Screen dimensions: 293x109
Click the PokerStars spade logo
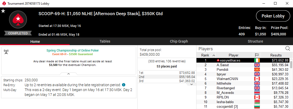[18, 19]
